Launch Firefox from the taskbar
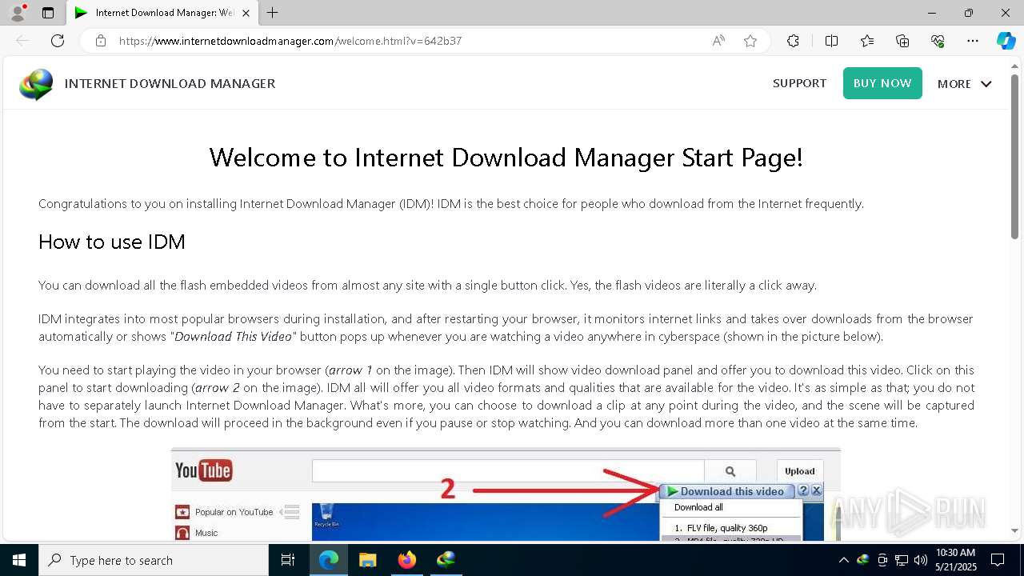Image resolution: width=1024 pixels, height=576 pixels. click(x=407, y=560)
